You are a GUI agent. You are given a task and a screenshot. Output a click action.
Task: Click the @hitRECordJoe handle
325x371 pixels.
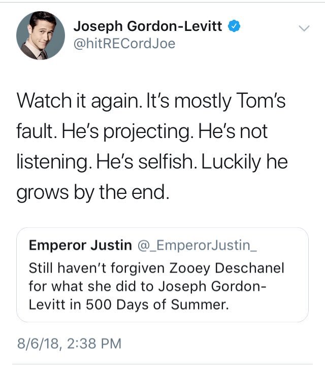[x=124, y=44]
